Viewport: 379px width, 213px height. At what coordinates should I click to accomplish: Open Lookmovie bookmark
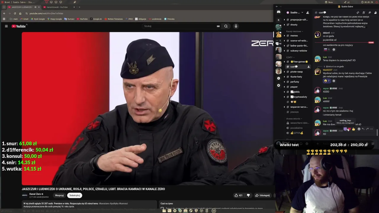pyautogui.click(x=155, y=19)
